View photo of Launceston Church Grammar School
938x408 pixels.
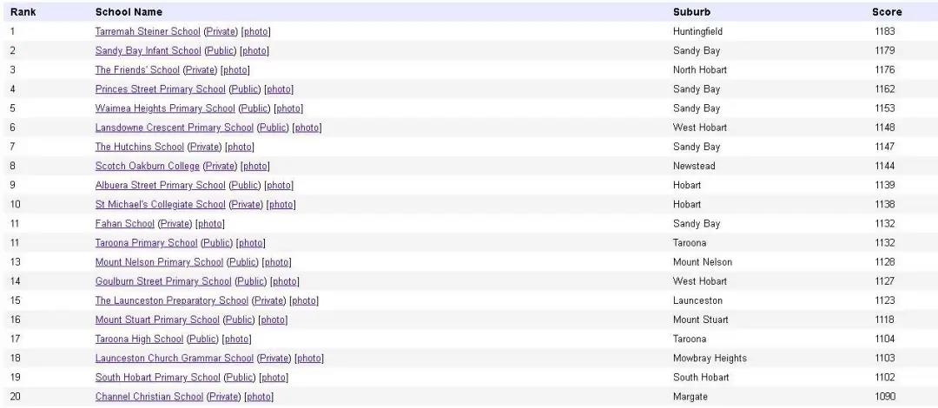[x=309, y=357]
